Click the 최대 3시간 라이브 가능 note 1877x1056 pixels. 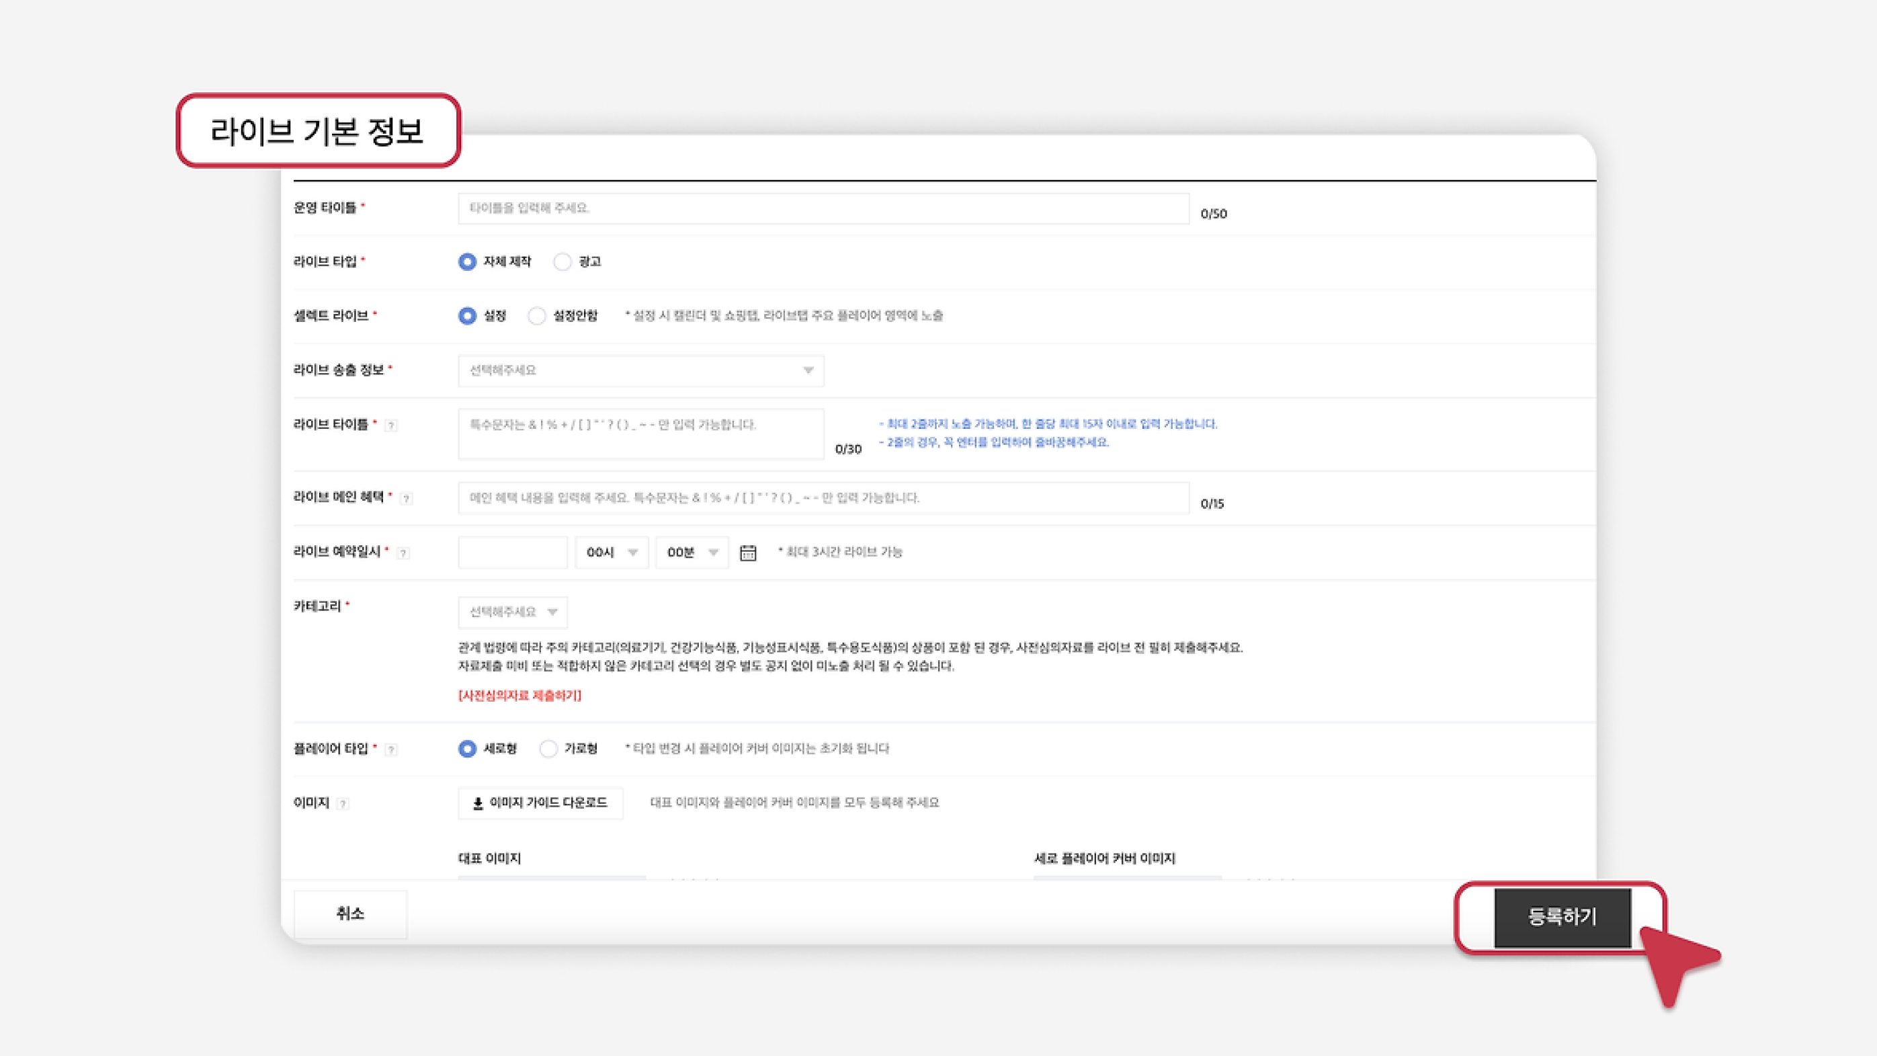[840, 552]
